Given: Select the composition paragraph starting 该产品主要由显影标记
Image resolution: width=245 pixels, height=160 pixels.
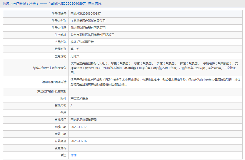Looking at the screenshot, I should [154, 68].
